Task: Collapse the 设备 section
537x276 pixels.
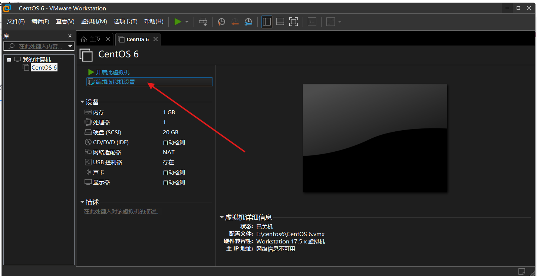Action: click(x=82, y=102)
